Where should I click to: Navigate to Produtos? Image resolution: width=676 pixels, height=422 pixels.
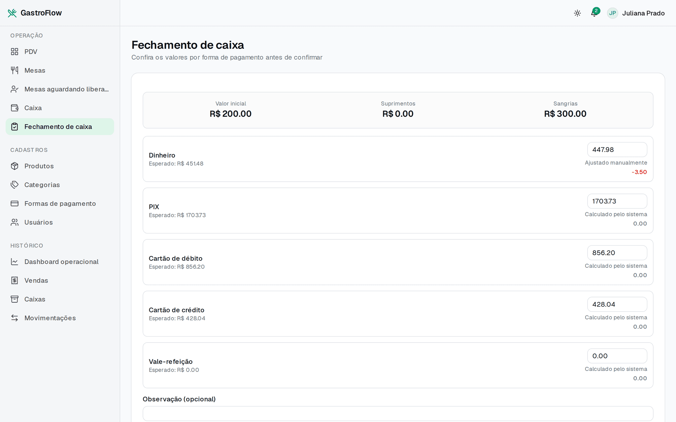coord(60,166)
